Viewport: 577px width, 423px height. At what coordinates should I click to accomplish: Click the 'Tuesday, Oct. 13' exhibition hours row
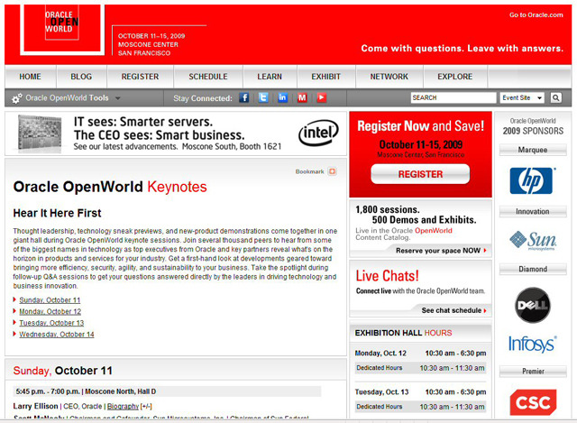click(x=420, y=392)
